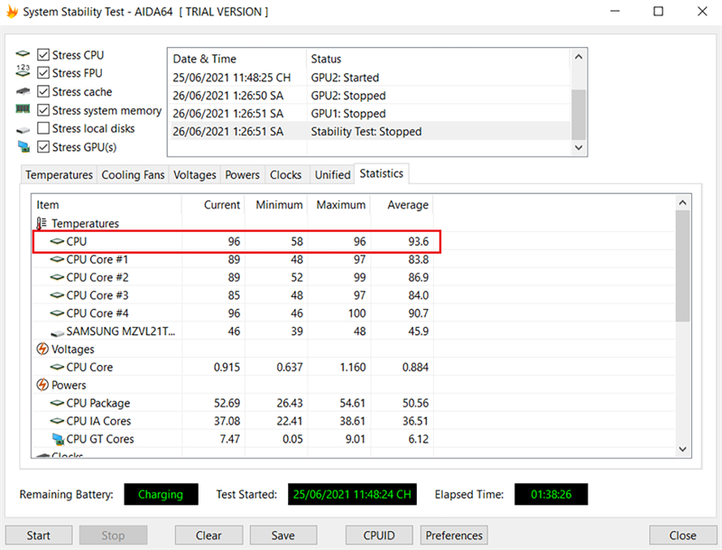
Task: Click the Close button at bottom right
Action: 683,536
